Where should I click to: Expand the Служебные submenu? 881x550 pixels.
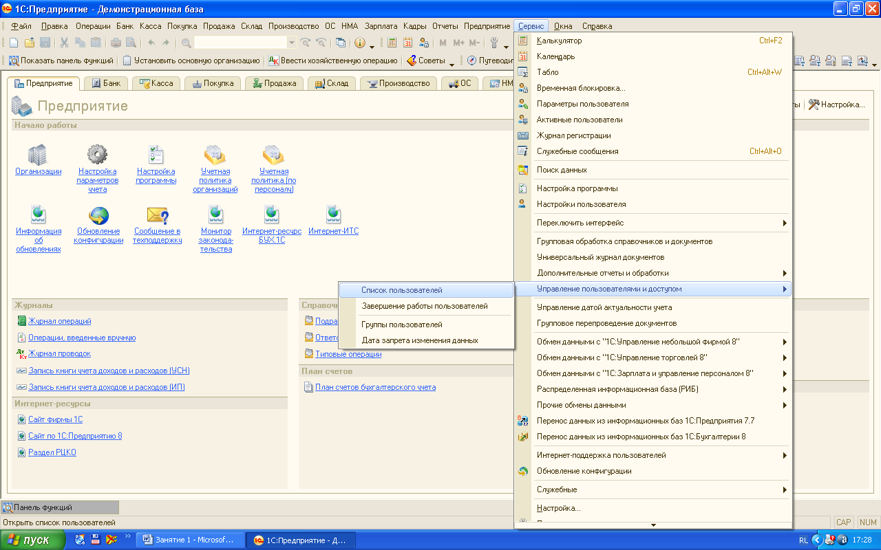click(x=654, y=489)
